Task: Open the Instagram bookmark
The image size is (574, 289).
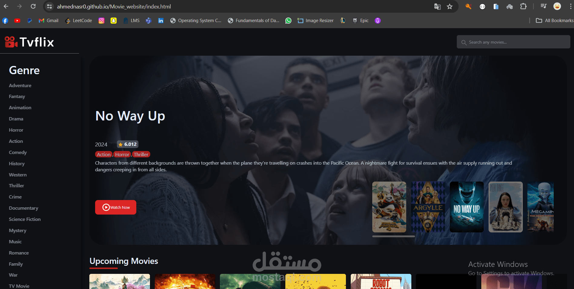Action: [101, 21]
